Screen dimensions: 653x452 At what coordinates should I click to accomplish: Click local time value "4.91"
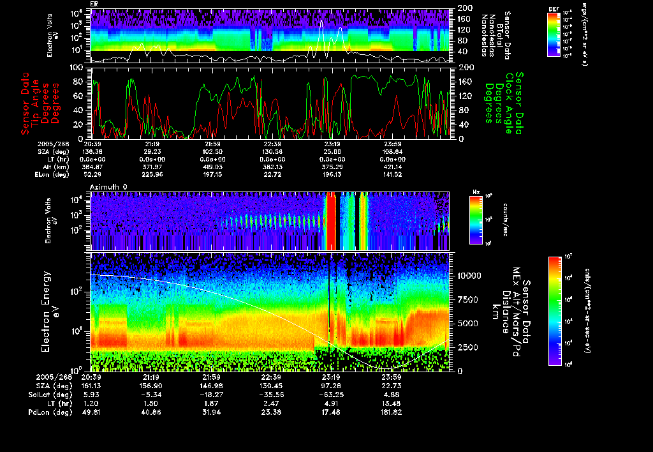click(331, 403)
